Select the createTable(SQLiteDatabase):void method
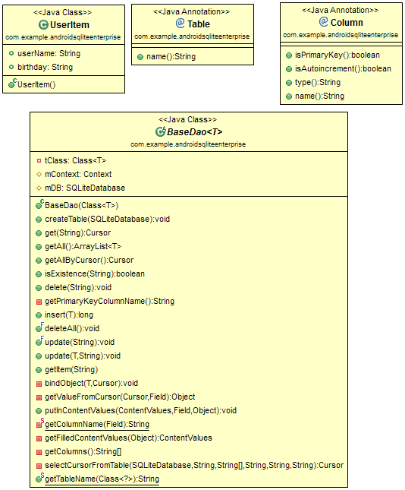The width and height of the screenshot is (405, 490). coord(108,219)
